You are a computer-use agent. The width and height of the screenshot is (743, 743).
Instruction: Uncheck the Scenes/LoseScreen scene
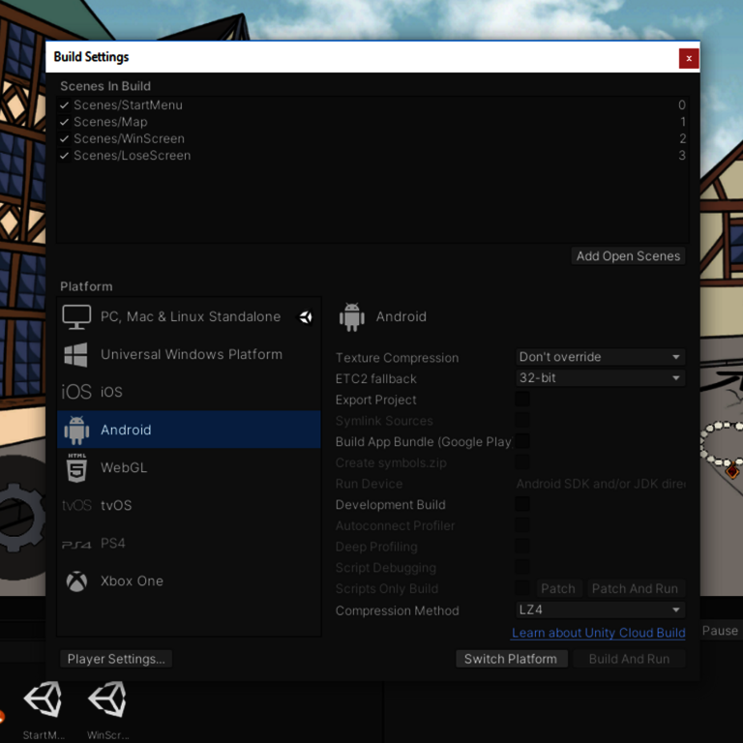(x=65, y=156)
